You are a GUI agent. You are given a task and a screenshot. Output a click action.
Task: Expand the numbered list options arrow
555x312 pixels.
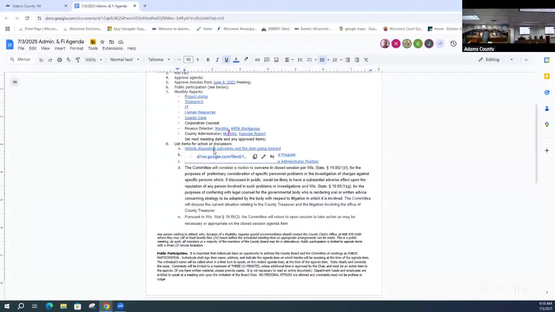[341, 60]
